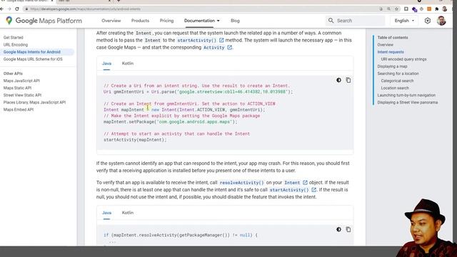The height and width of the screenshot is (257, 457).
Task: Select Google Maps Intents for Android
Action: coord(31,52)
